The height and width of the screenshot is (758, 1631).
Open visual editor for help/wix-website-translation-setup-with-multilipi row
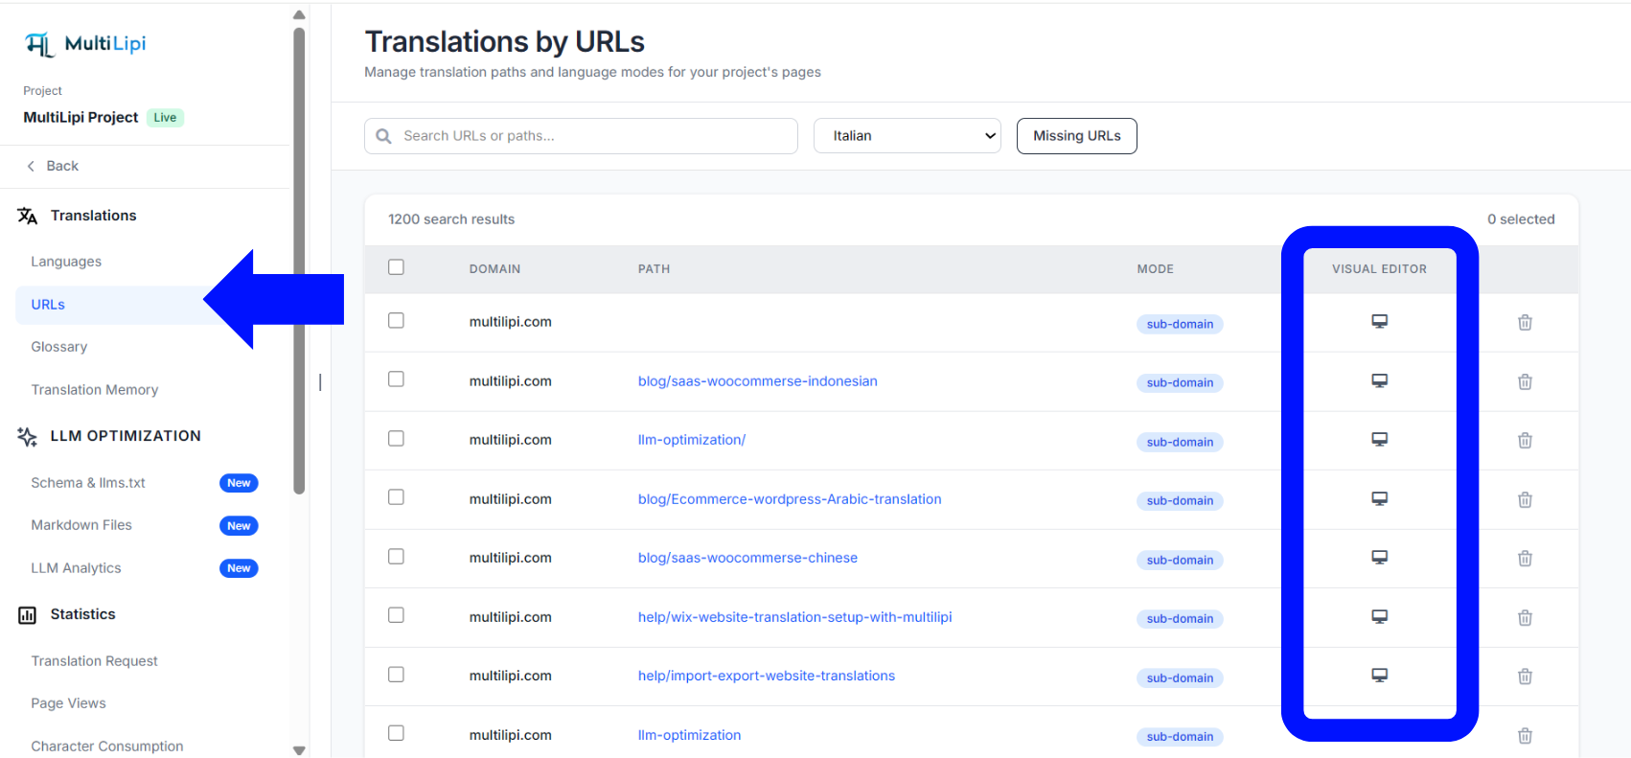[1379, 617]
